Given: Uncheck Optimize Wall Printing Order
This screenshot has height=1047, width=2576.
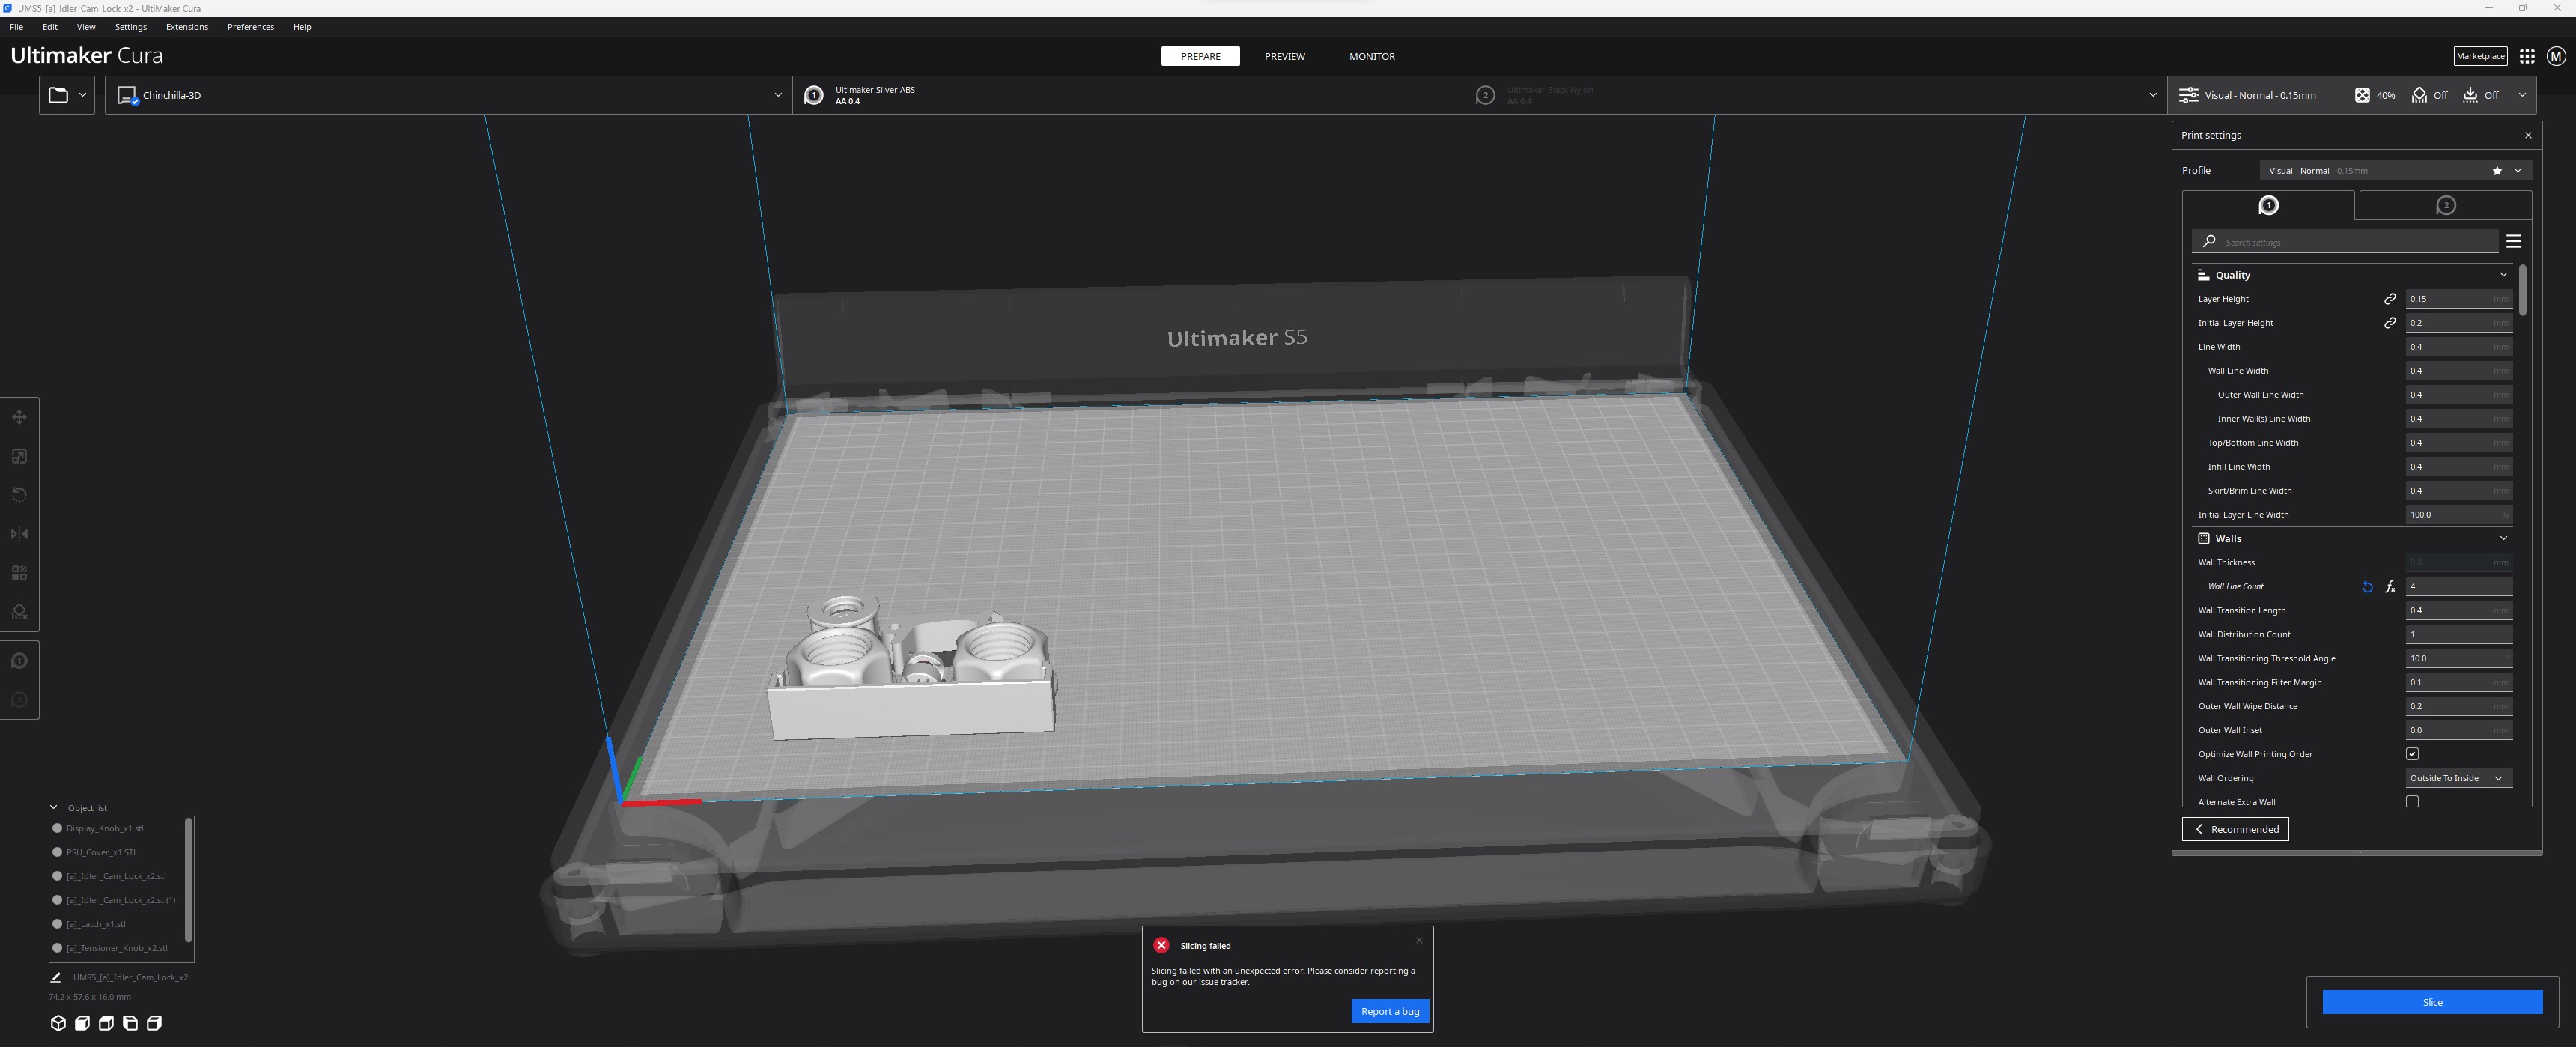Looking at the screenshot, I should tap(2413, 754).
